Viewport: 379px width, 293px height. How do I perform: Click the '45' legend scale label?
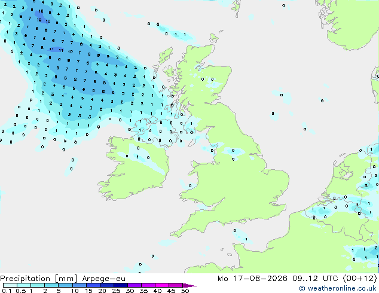pyautogui.click(x=171, y=291)
